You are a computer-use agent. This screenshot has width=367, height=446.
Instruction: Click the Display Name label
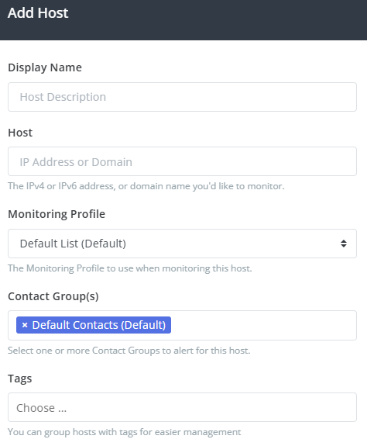pyautogui.click(x=45, y=67)
